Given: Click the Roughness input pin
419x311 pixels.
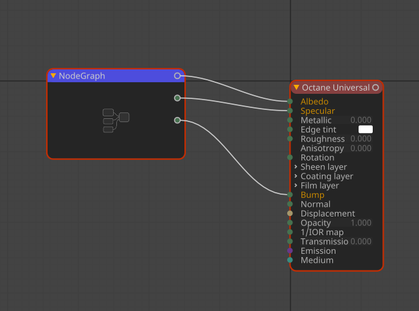Looking at the screenshot, I should 290,139.
